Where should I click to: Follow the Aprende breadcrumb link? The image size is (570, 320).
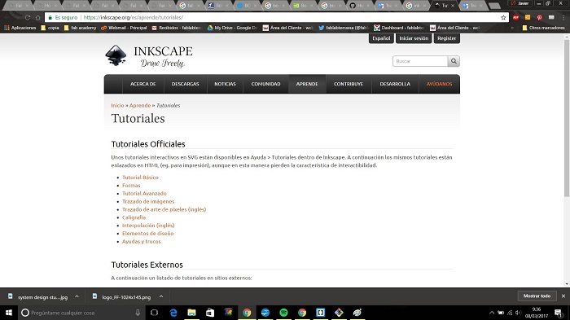140,106
